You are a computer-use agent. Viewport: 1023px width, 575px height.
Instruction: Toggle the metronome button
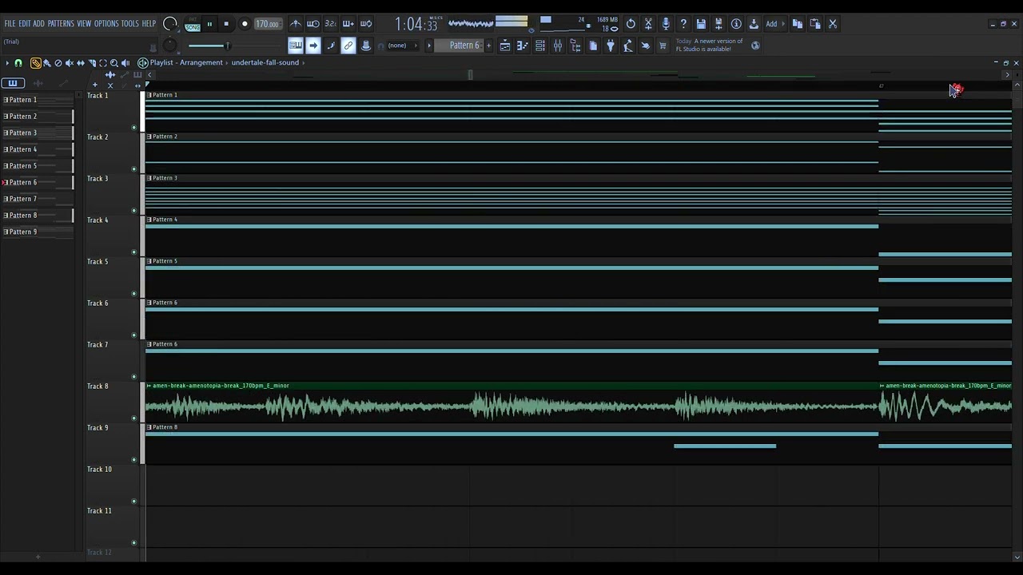click(x=296, y=24)
